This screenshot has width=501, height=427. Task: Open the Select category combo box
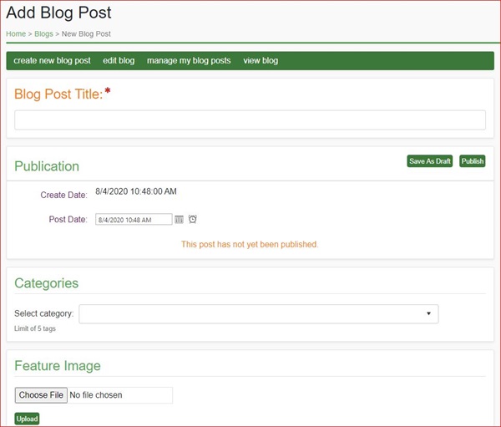coord(250,314)
